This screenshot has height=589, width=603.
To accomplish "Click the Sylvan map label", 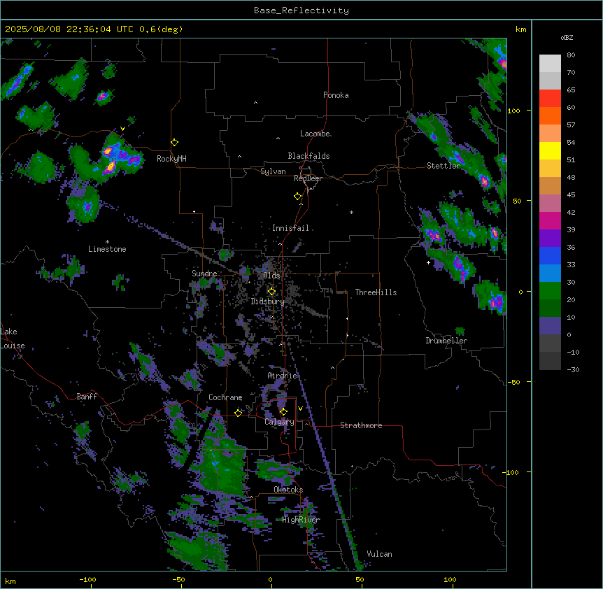I will (273, 171).
